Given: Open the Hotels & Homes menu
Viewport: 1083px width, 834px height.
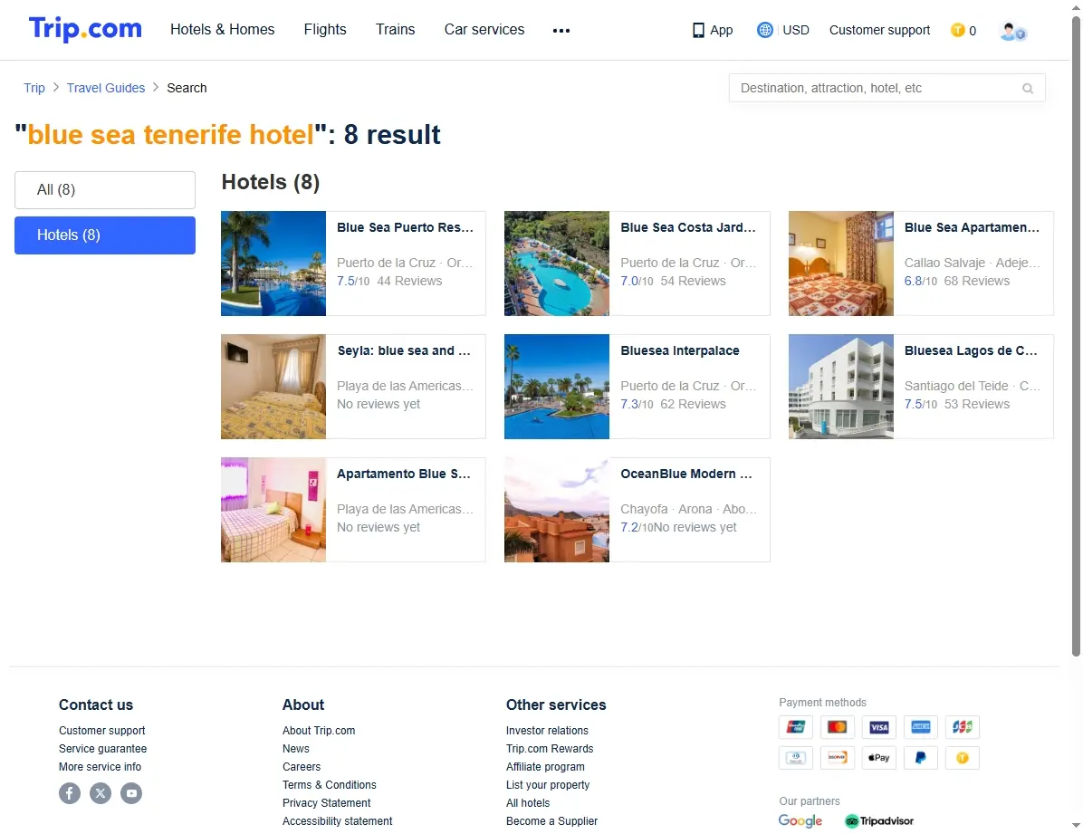Looking at the screenshot, I should pos(223,30).
